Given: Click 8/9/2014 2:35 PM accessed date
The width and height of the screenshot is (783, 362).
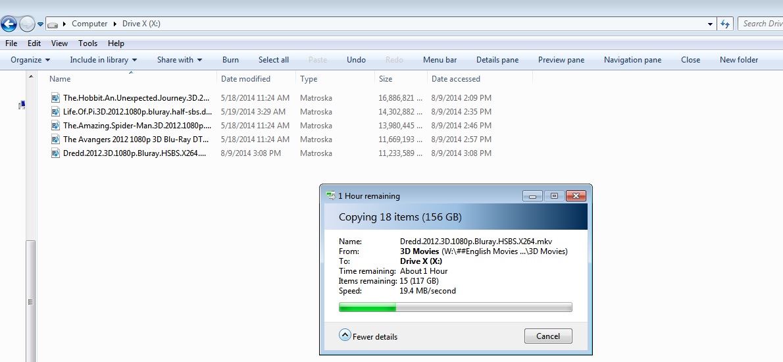Looking at the screenshot, I should (x=461, y=112).
